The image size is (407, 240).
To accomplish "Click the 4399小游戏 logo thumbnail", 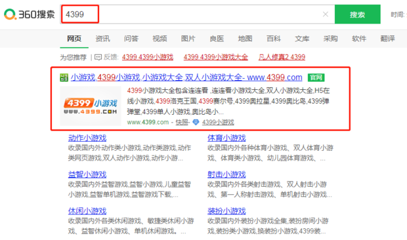I will (91, 106).
